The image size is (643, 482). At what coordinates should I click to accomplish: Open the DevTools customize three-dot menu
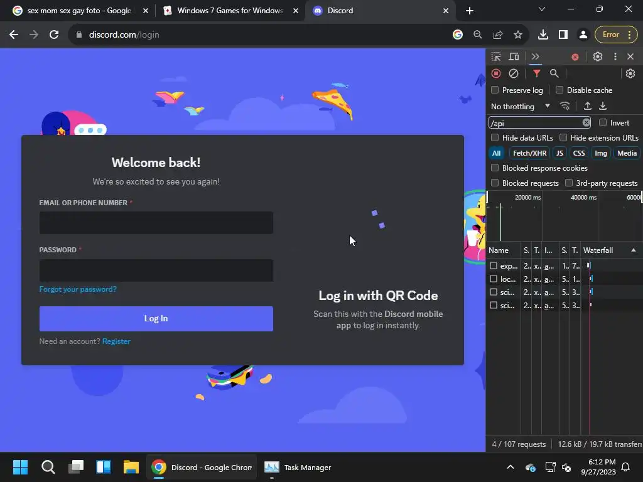pyautogui.click(x=615, y=56)
